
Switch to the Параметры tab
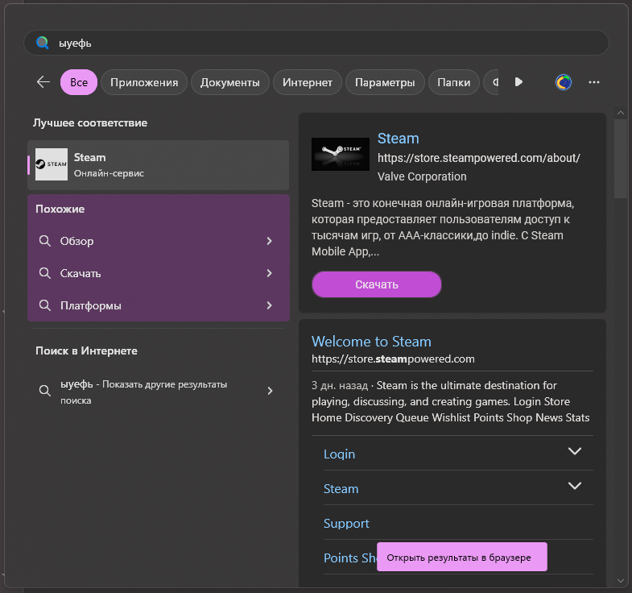click(x=385, y=82)
